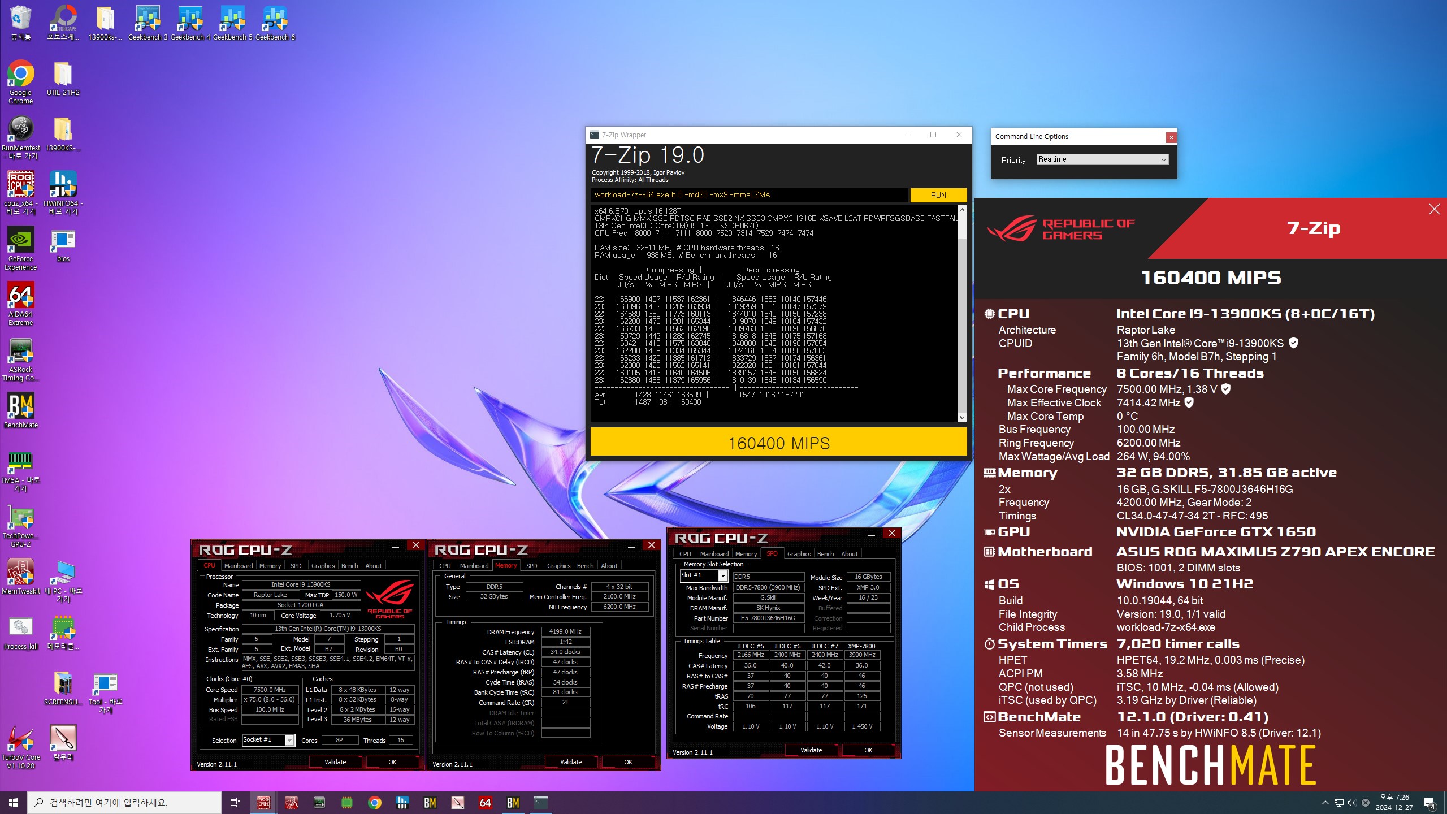
Task: Close the BenchMate result panel
Action: click(x=1434, y=209)
